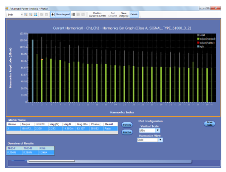Click the Rms header
This screenshot has height=172, width=226.
pyautogui.click(x=46, y=148)
